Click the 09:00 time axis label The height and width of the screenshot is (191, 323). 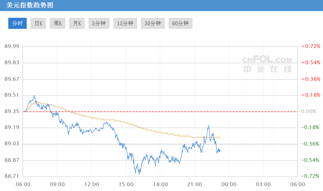57,184
